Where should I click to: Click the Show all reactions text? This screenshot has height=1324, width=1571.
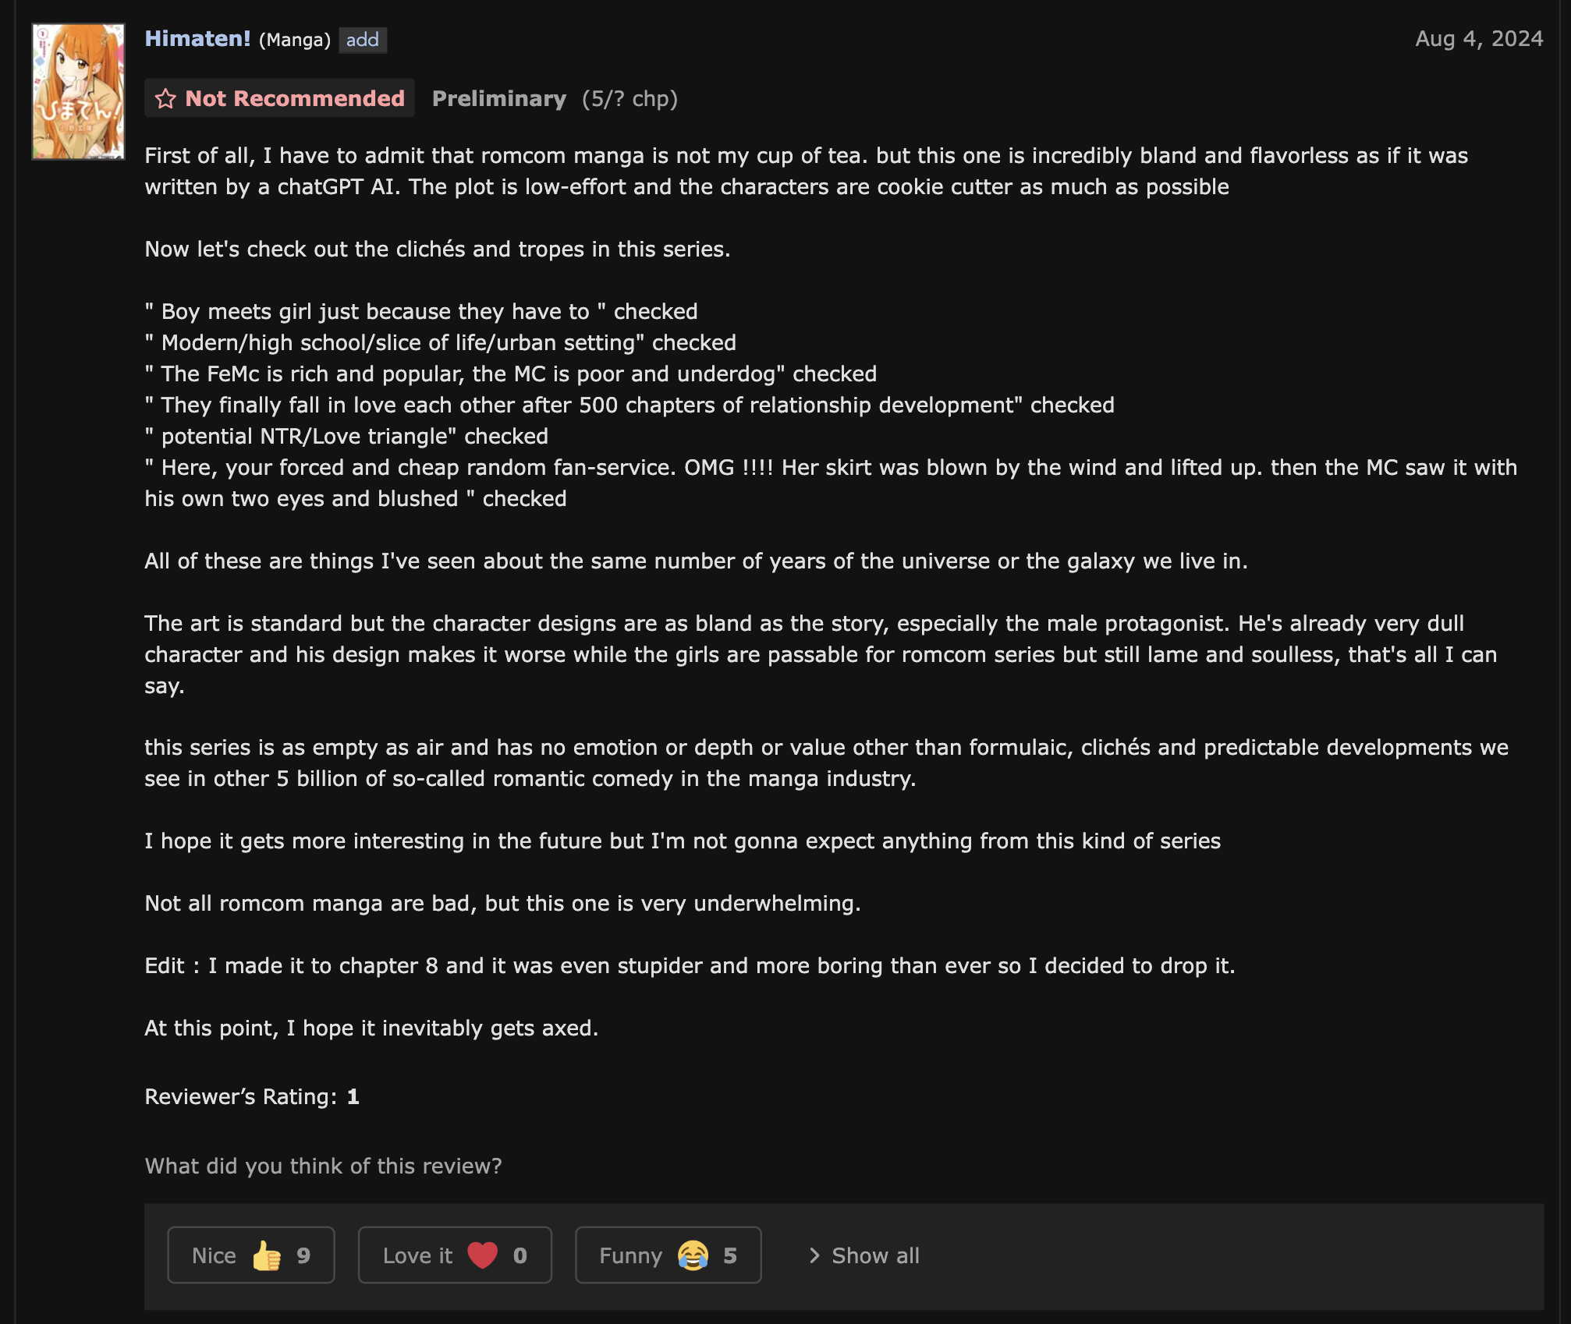(875, 1255)
